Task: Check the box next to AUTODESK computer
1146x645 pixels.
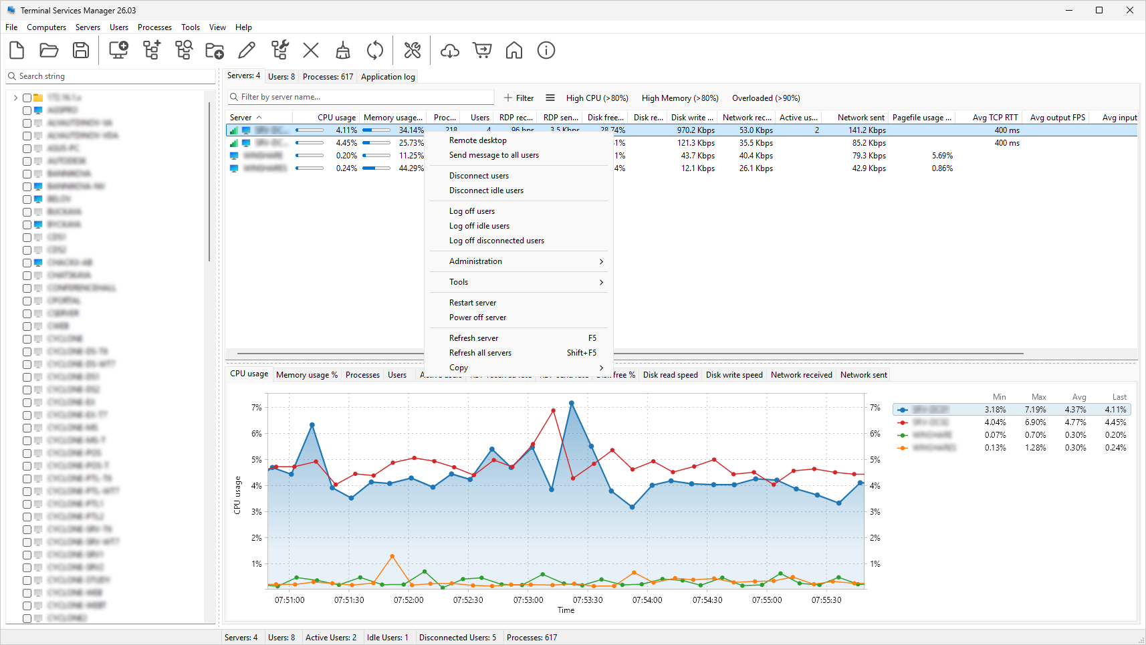Action: click(x=27, y=161)
